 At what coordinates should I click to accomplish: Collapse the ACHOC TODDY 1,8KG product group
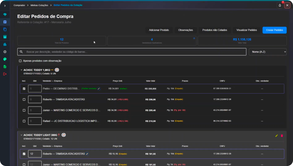tap(21, 70)
